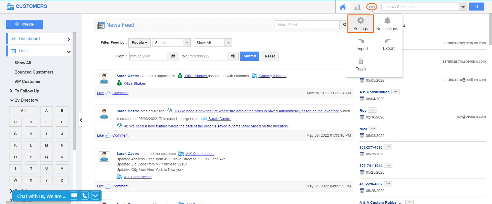Open the Cammy Albares customer link
This screenshot has width=492, height=204.
(x=272, y=76)
